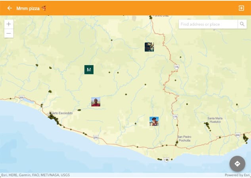The width and height of the screenshot is (251, 178).
Task: Click the Puerto Escondido map label
Action: [61, 113]
